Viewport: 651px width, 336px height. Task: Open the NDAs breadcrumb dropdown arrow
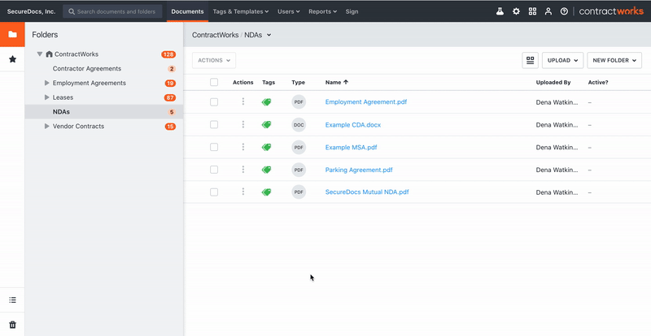pyautogui.click(x=269, y=35)
